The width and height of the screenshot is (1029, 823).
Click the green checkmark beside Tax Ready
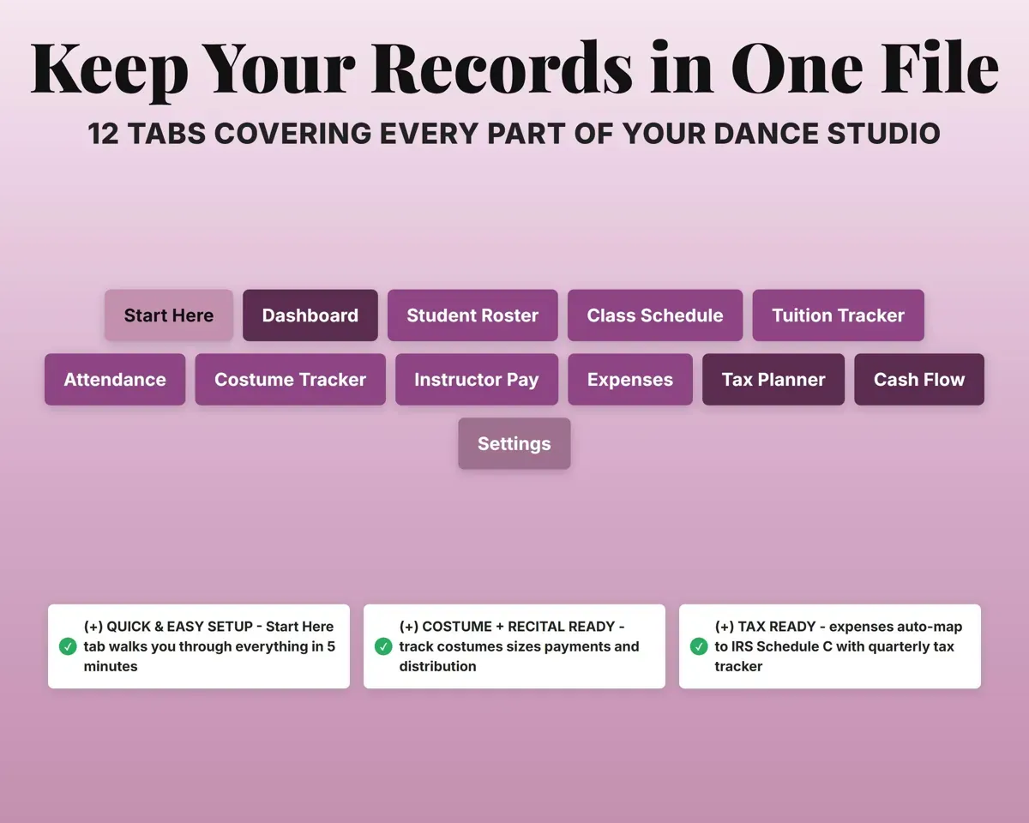point(699,646)
